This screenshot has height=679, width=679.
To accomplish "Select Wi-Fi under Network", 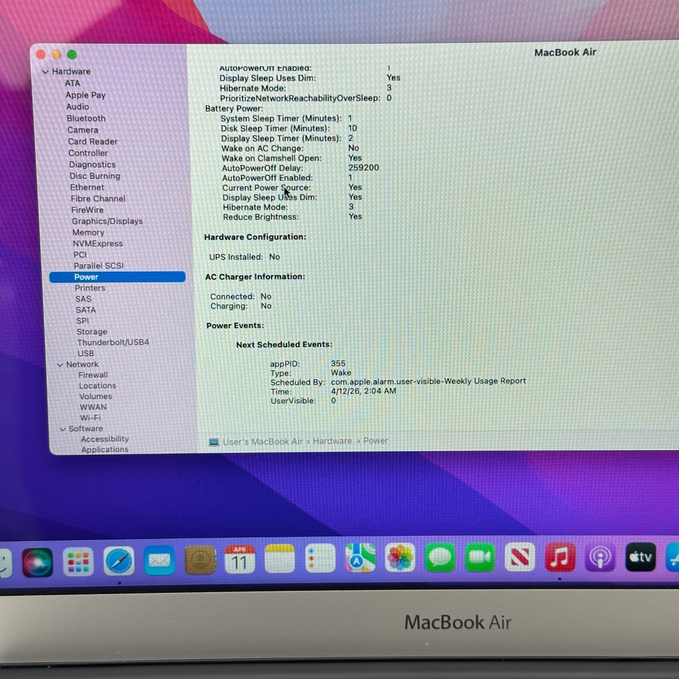I will (90, 418).
